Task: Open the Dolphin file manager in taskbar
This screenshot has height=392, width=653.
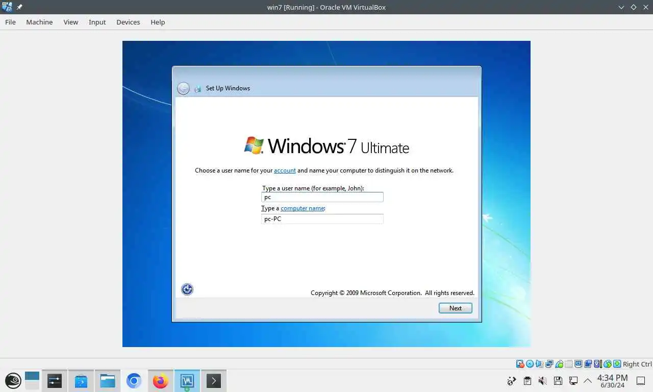Action: pos(108,381)
